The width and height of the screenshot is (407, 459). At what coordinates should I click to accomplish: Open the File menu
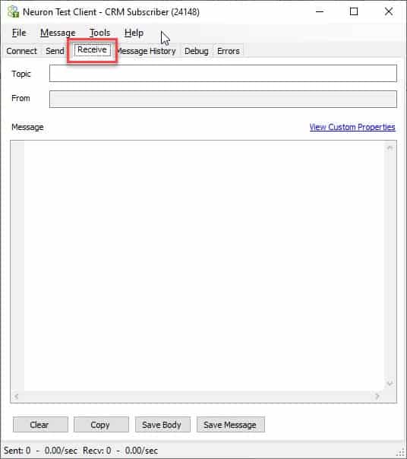click(19, 33)
